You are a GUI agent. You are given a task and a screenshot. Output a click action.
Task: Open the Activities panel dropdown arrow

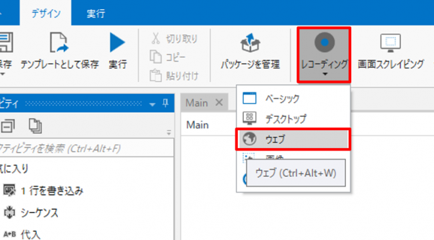pos(152,105)
